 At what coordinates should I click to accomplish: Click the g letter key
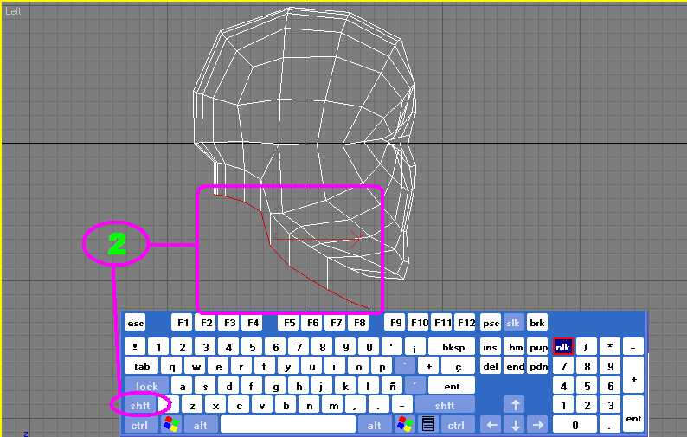[276, 386]
